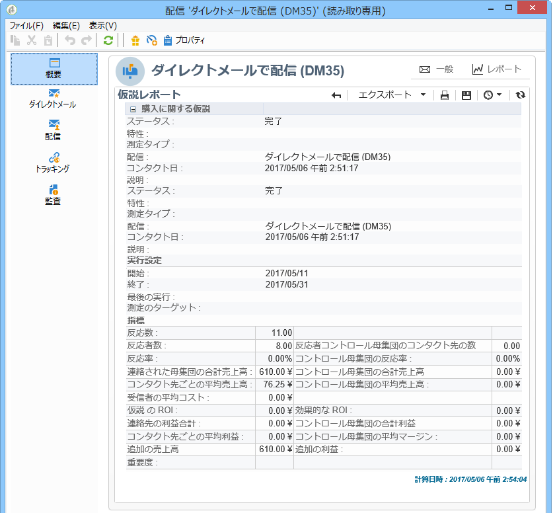The width and height of the screenshot is (555, 513).
Task: Click the 重要度 label
Action: [x=142, y=462]
